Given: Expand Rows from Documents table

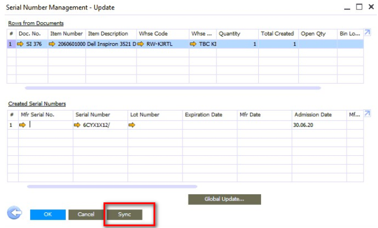Looking at the screenshot, I should (367, 33).
